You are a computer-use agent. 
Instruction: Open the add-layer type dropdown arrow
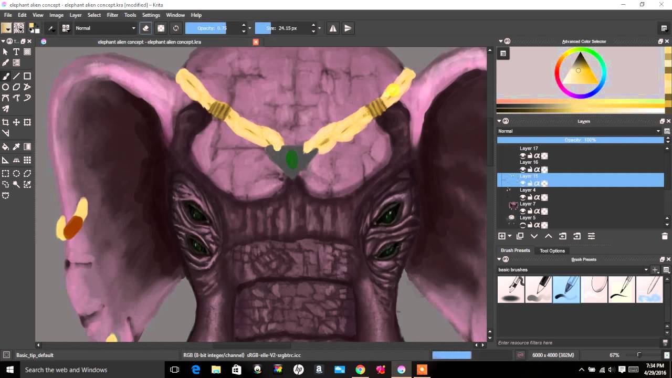pos(510,236)
